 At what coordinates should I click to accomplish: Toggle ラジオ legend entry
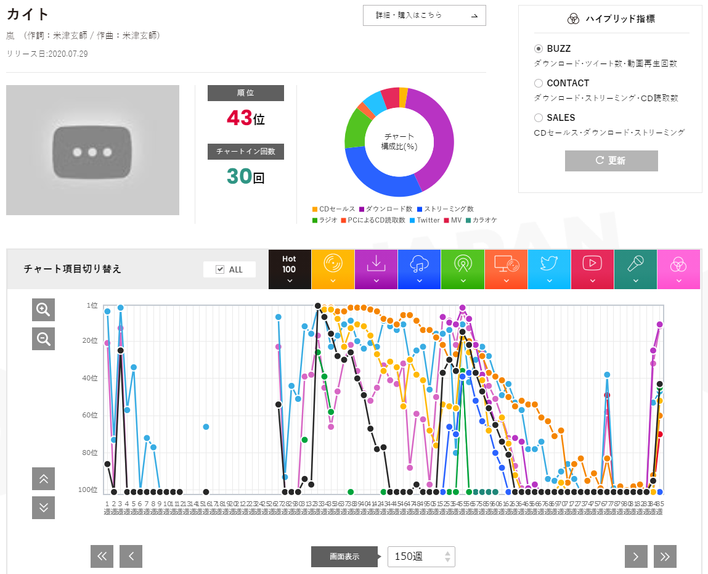click(325, 220)
